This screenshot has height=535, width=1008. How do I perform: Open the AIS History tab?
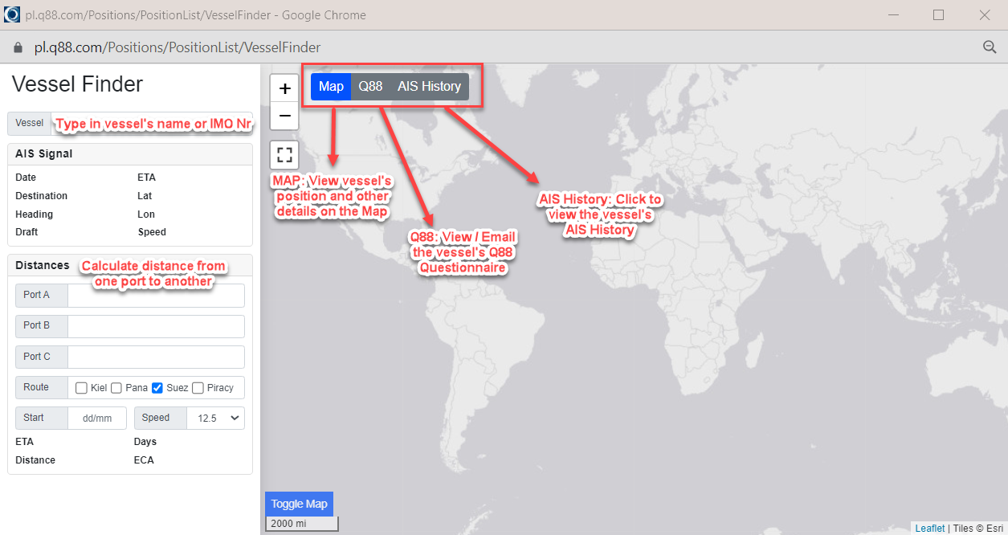[x=429, y=87]
